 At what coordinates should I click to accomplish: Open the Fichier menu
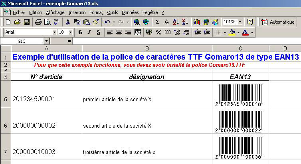pyautogui.click(x=19, y=12)
